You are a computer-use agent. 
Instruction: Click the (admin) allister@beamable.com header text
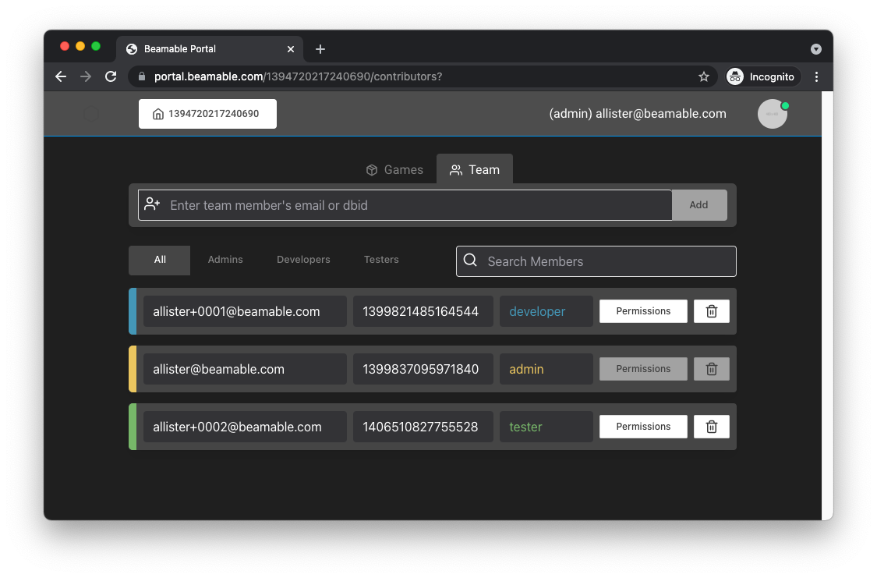point(638,114)
